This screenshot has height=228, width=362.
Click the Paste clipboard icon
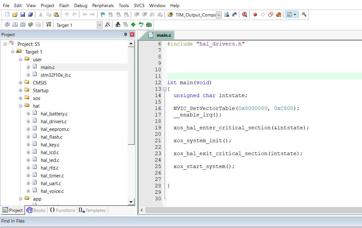coord(56,15)
